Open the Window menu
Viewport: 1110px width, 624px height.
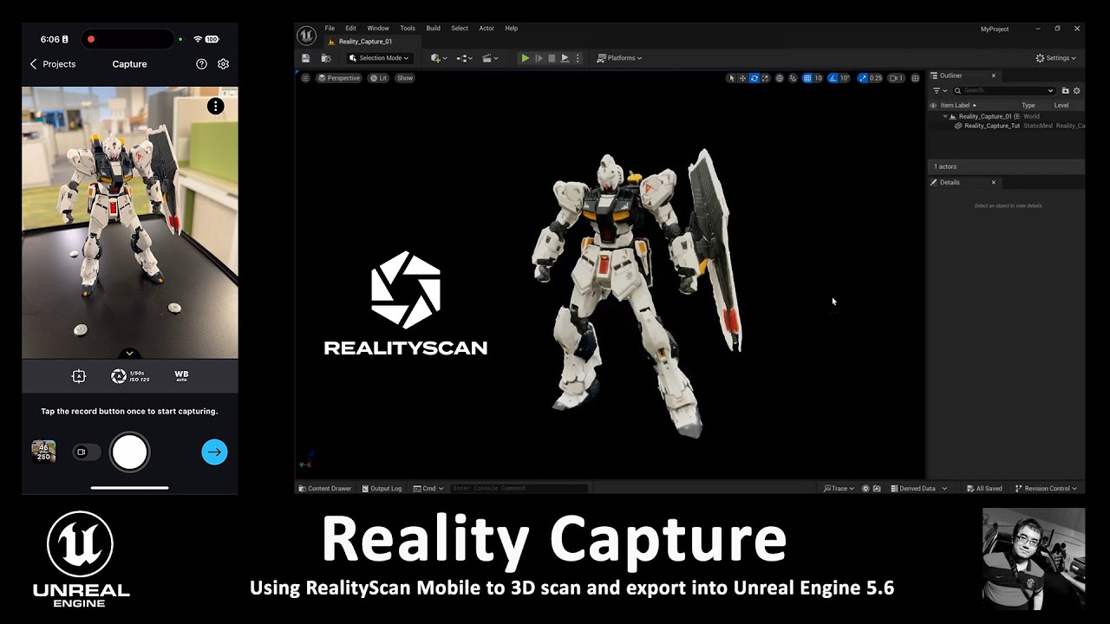[378, 29]
